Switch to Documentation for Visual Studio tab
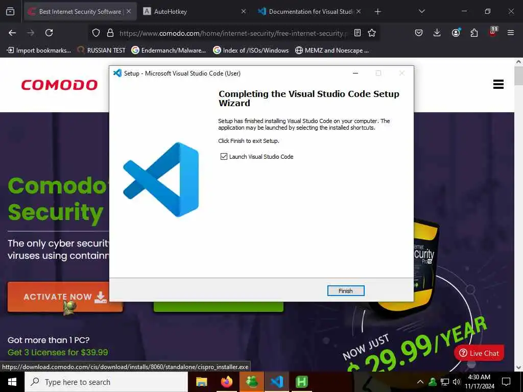523x392 pixels. [310, 12]
